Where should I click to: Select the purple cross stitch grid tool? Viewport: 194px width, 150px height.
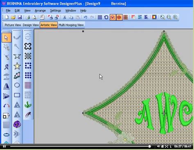point(28,85)
